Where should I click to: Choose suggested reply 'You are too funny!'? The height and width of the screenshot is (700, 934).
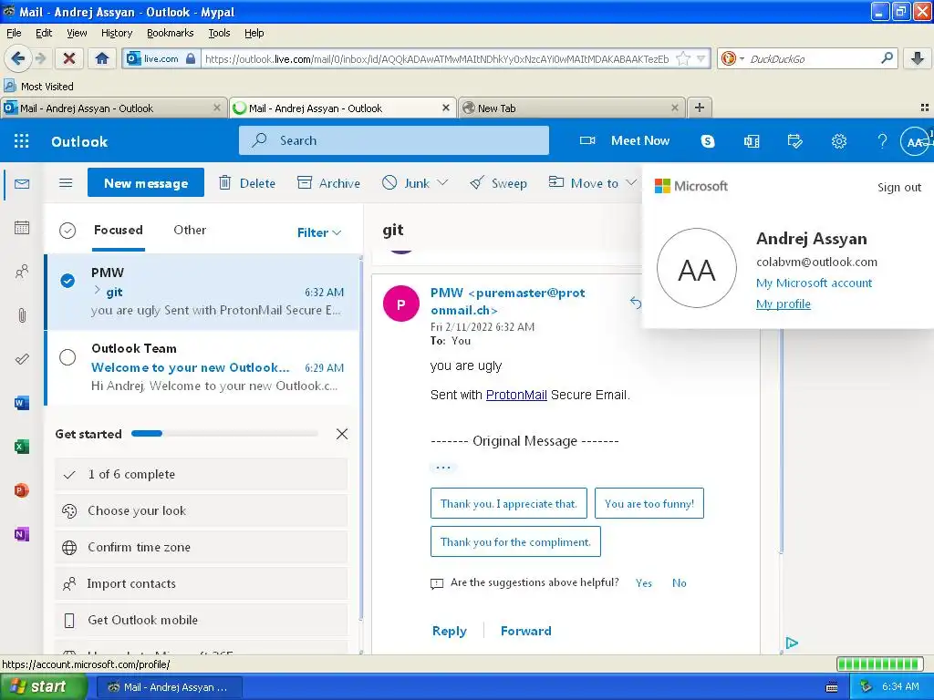(x=649, y=503)
